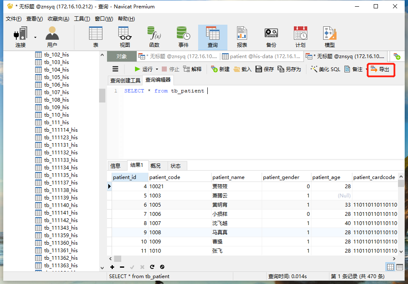Click 另存为 to save as
The image size is (408, 284).
pos(289,69)
